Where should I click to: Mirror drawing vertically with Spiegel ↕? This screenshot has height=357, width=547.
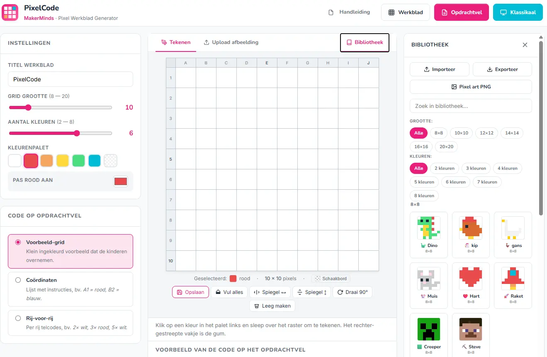[x=311, y=292]
